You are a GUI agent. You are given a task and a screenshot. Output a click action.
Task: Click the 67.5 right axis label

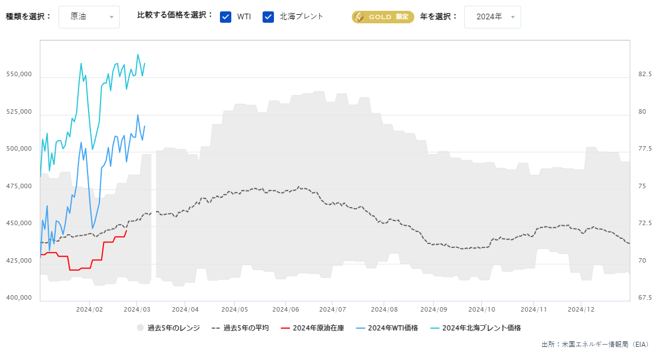(x=645, y=297)
